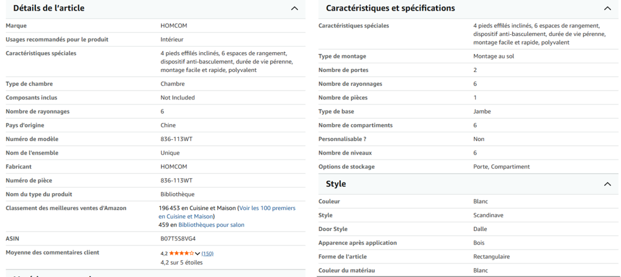The image size is (621, 277).
Task: Click the Style section heading
Action: (336, 184)
